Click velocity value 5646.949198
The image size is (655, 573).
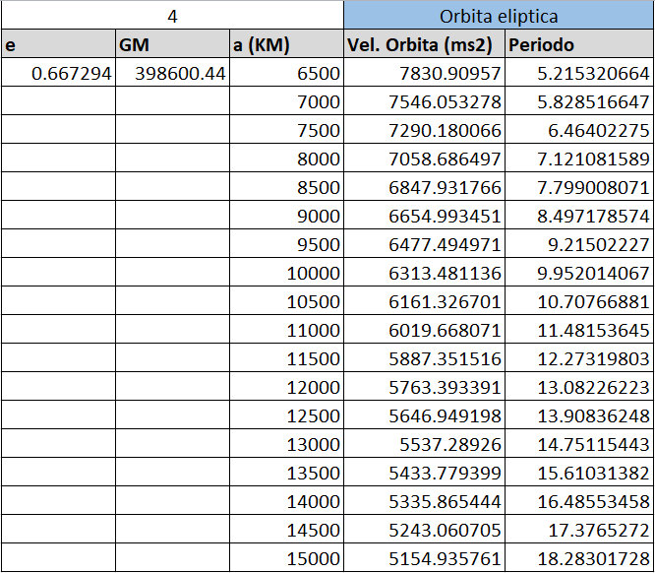pos(425,414)
